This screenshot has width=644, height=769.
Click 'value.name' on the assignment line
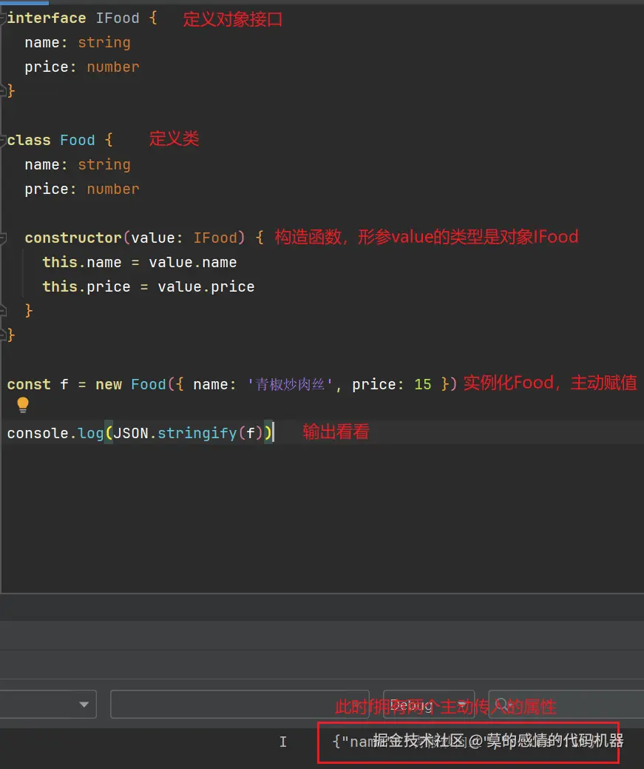[193, 263]
